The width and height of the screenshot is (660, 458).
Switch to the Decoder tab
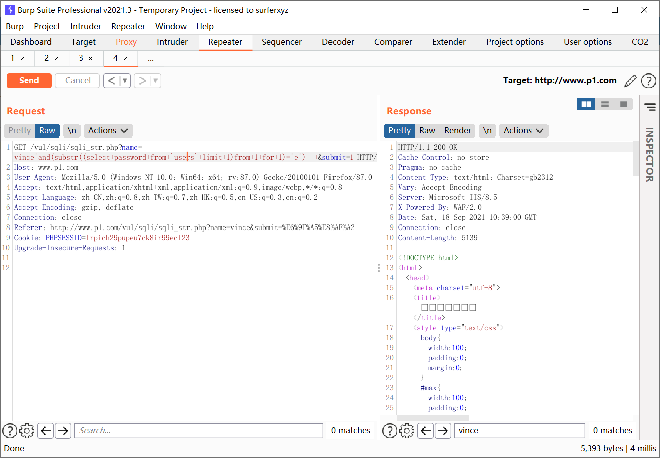[x=338, y=42]
